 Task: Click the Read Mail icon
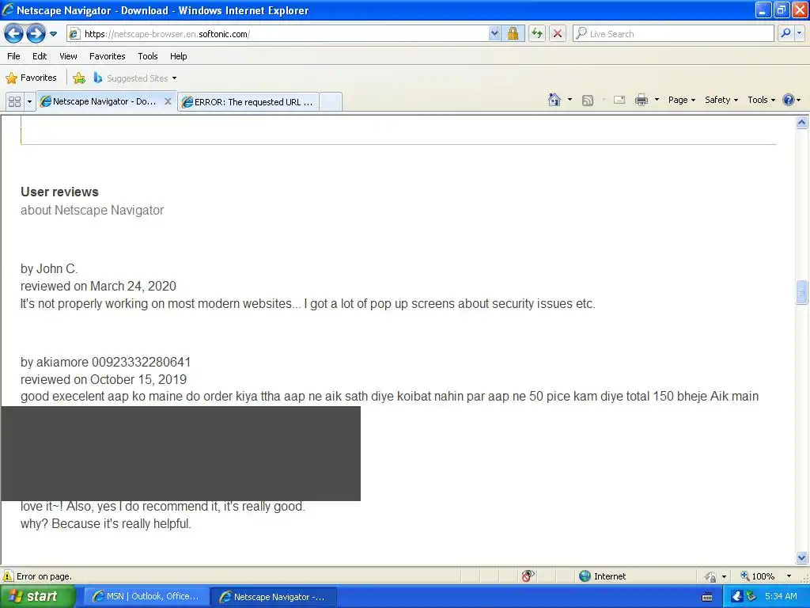(619, 100)
